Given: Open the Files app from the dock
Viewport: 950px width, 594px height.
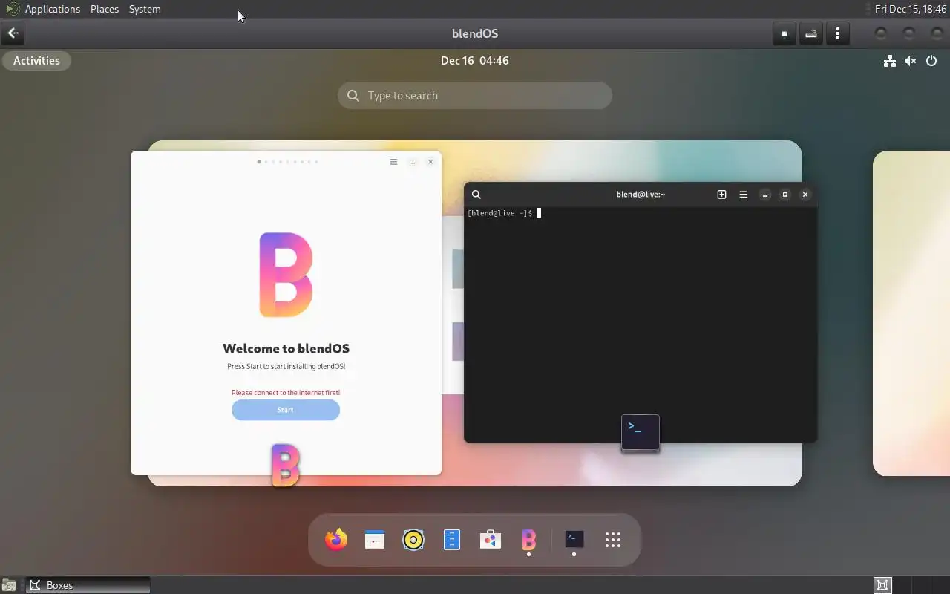Looking at the screenshot, I should [x=452, y=540].
